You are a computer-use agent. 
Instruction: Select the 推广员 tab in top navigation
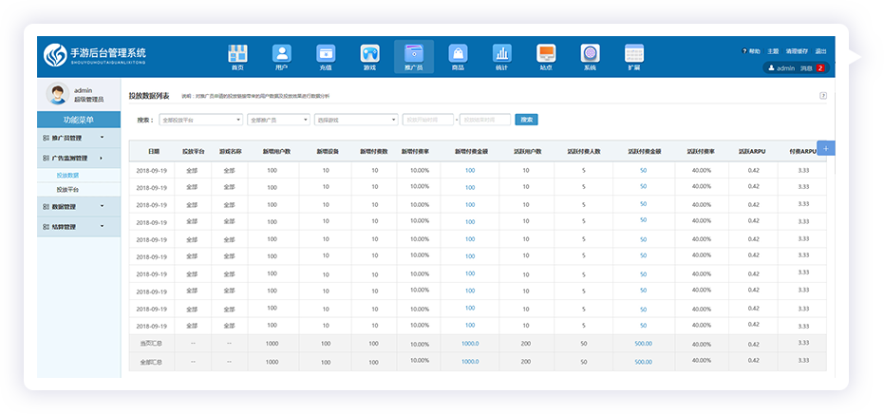(x=413, y=56)
